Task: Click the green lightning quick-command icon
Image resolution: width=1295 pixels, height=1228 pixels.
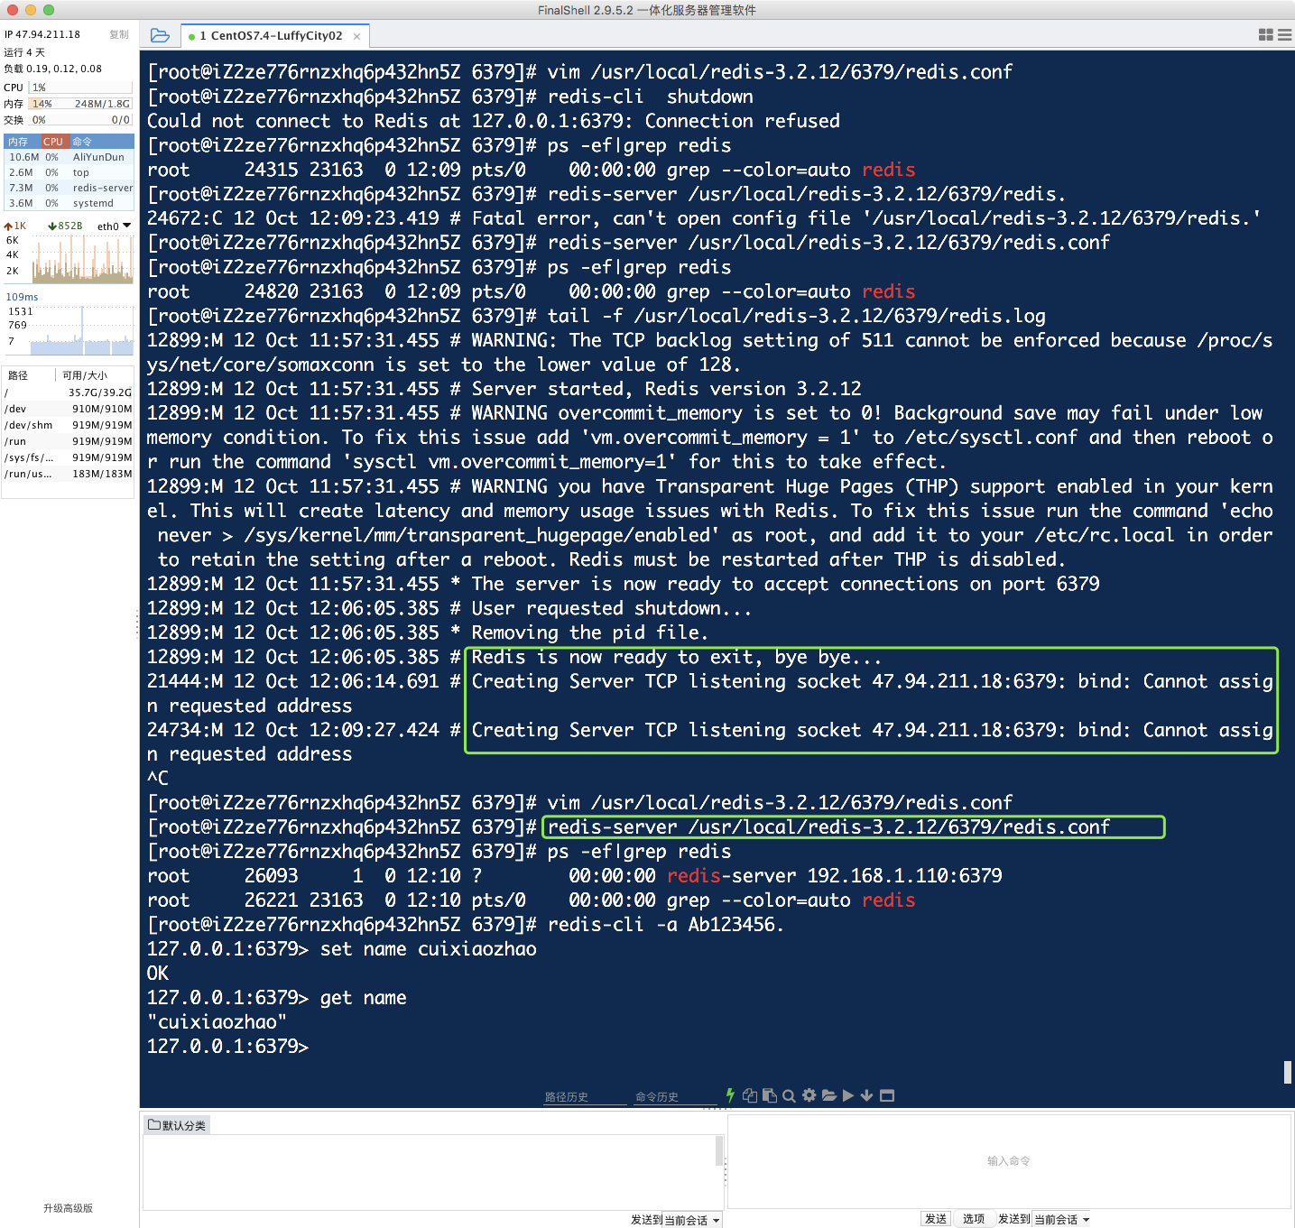Action: [x=730, y=1095]
